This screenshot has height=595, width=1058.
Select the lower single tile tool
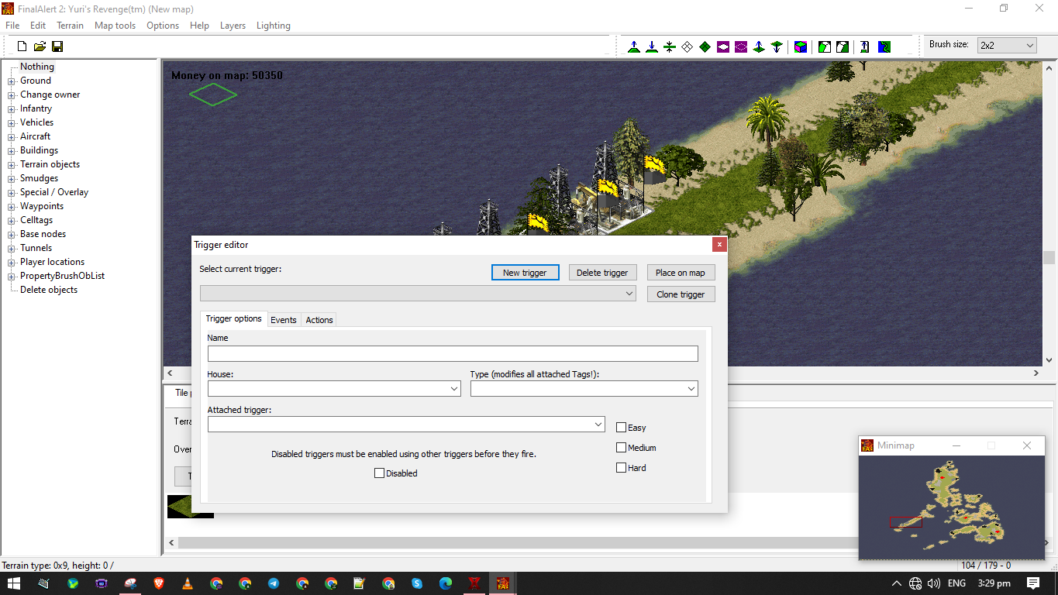[777, 46]
